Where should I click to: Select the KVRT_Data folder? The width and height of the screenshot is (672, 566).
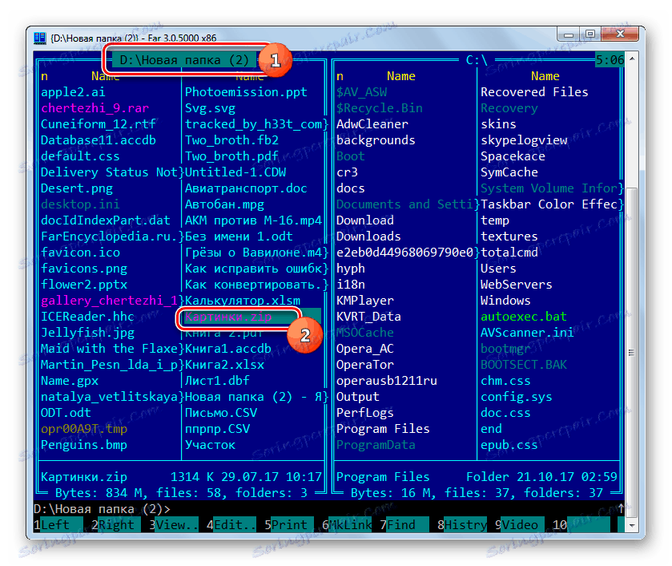[368, 317]
